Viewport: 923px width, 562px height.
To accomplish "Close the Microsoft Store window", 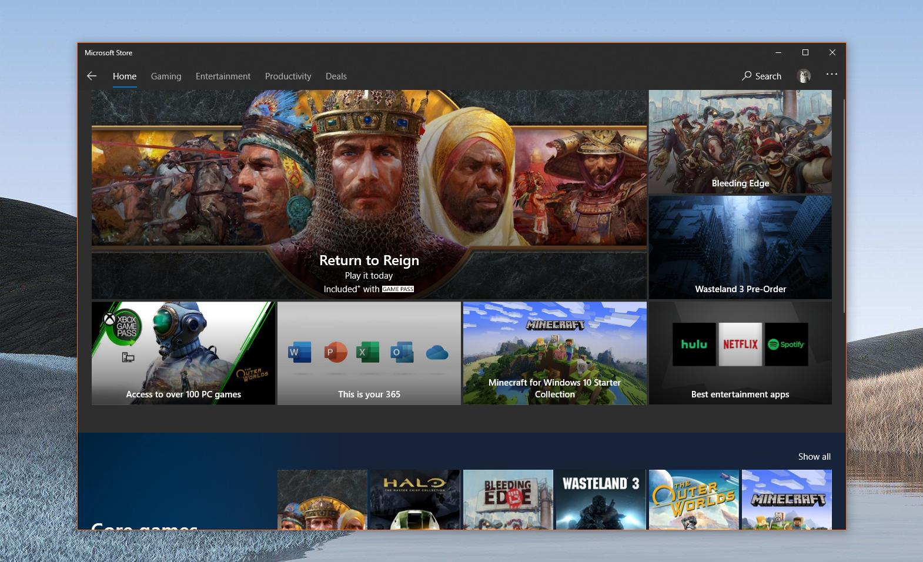I will coord(832,52).
